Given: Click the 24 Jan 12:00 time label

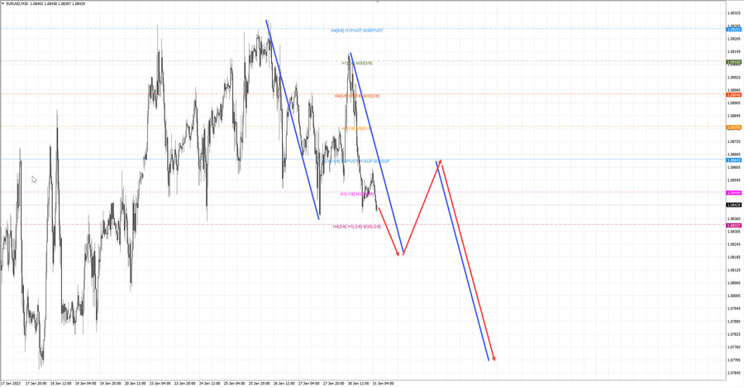Looking at the screenshot, I should coord(209,383).
